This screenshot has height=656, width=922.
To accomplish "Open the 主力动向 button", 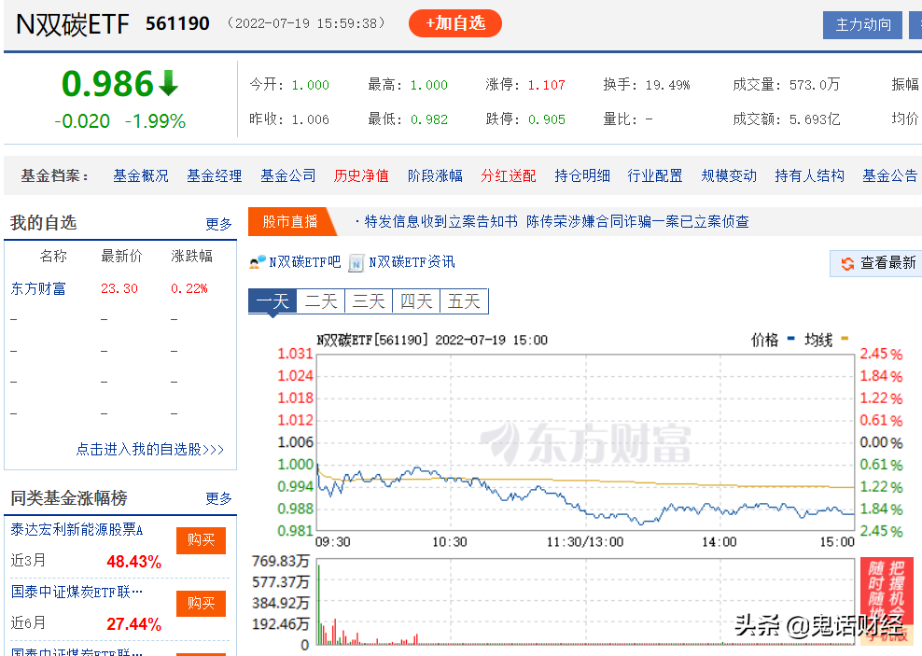I will [862, 24].
